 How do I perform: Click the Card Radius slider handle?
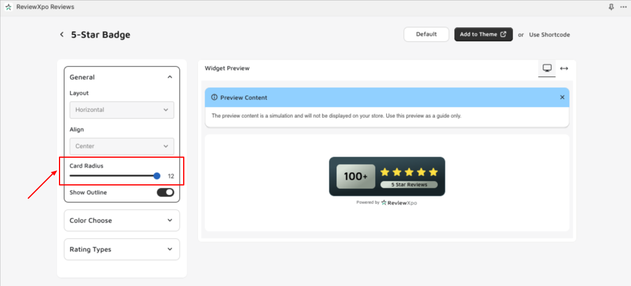point(157,176)
